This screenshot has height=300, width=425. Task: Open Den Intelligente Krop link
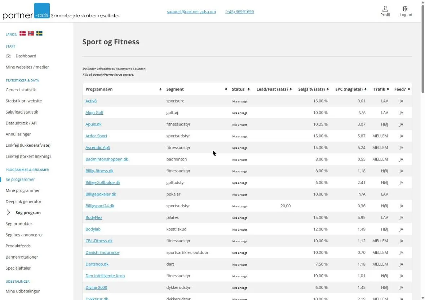[x=105, y=275]
